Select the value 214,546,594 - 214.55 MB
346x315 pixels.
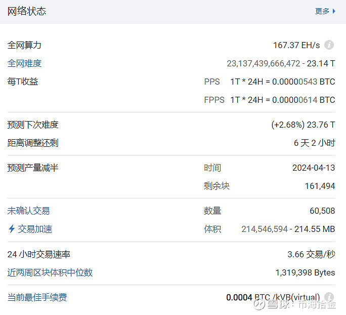coord(288,229)
